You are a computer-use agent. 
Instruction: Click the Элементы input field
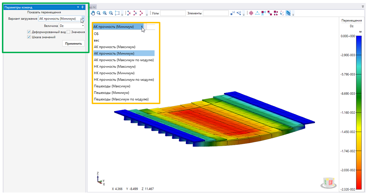click(x=216, y=13)
